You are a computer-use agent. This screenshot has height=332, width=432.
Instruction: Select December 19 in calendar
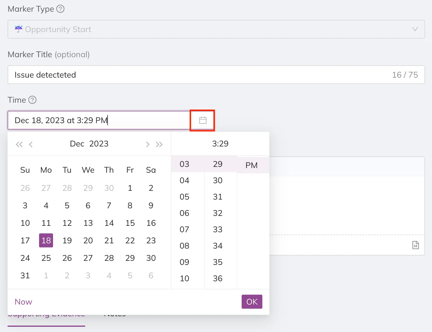67,240
